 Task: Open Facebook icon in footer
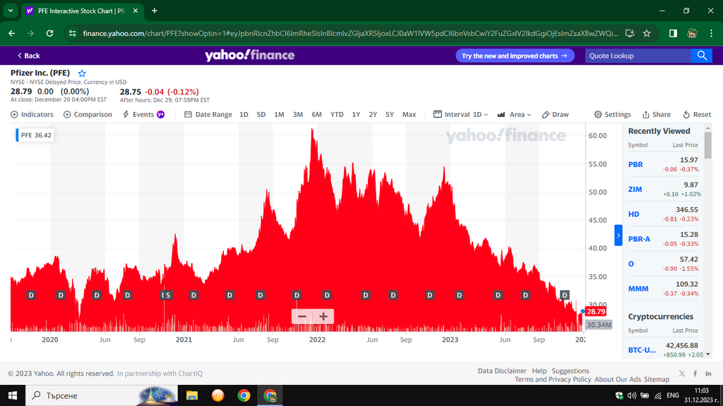tap(695, 374)
